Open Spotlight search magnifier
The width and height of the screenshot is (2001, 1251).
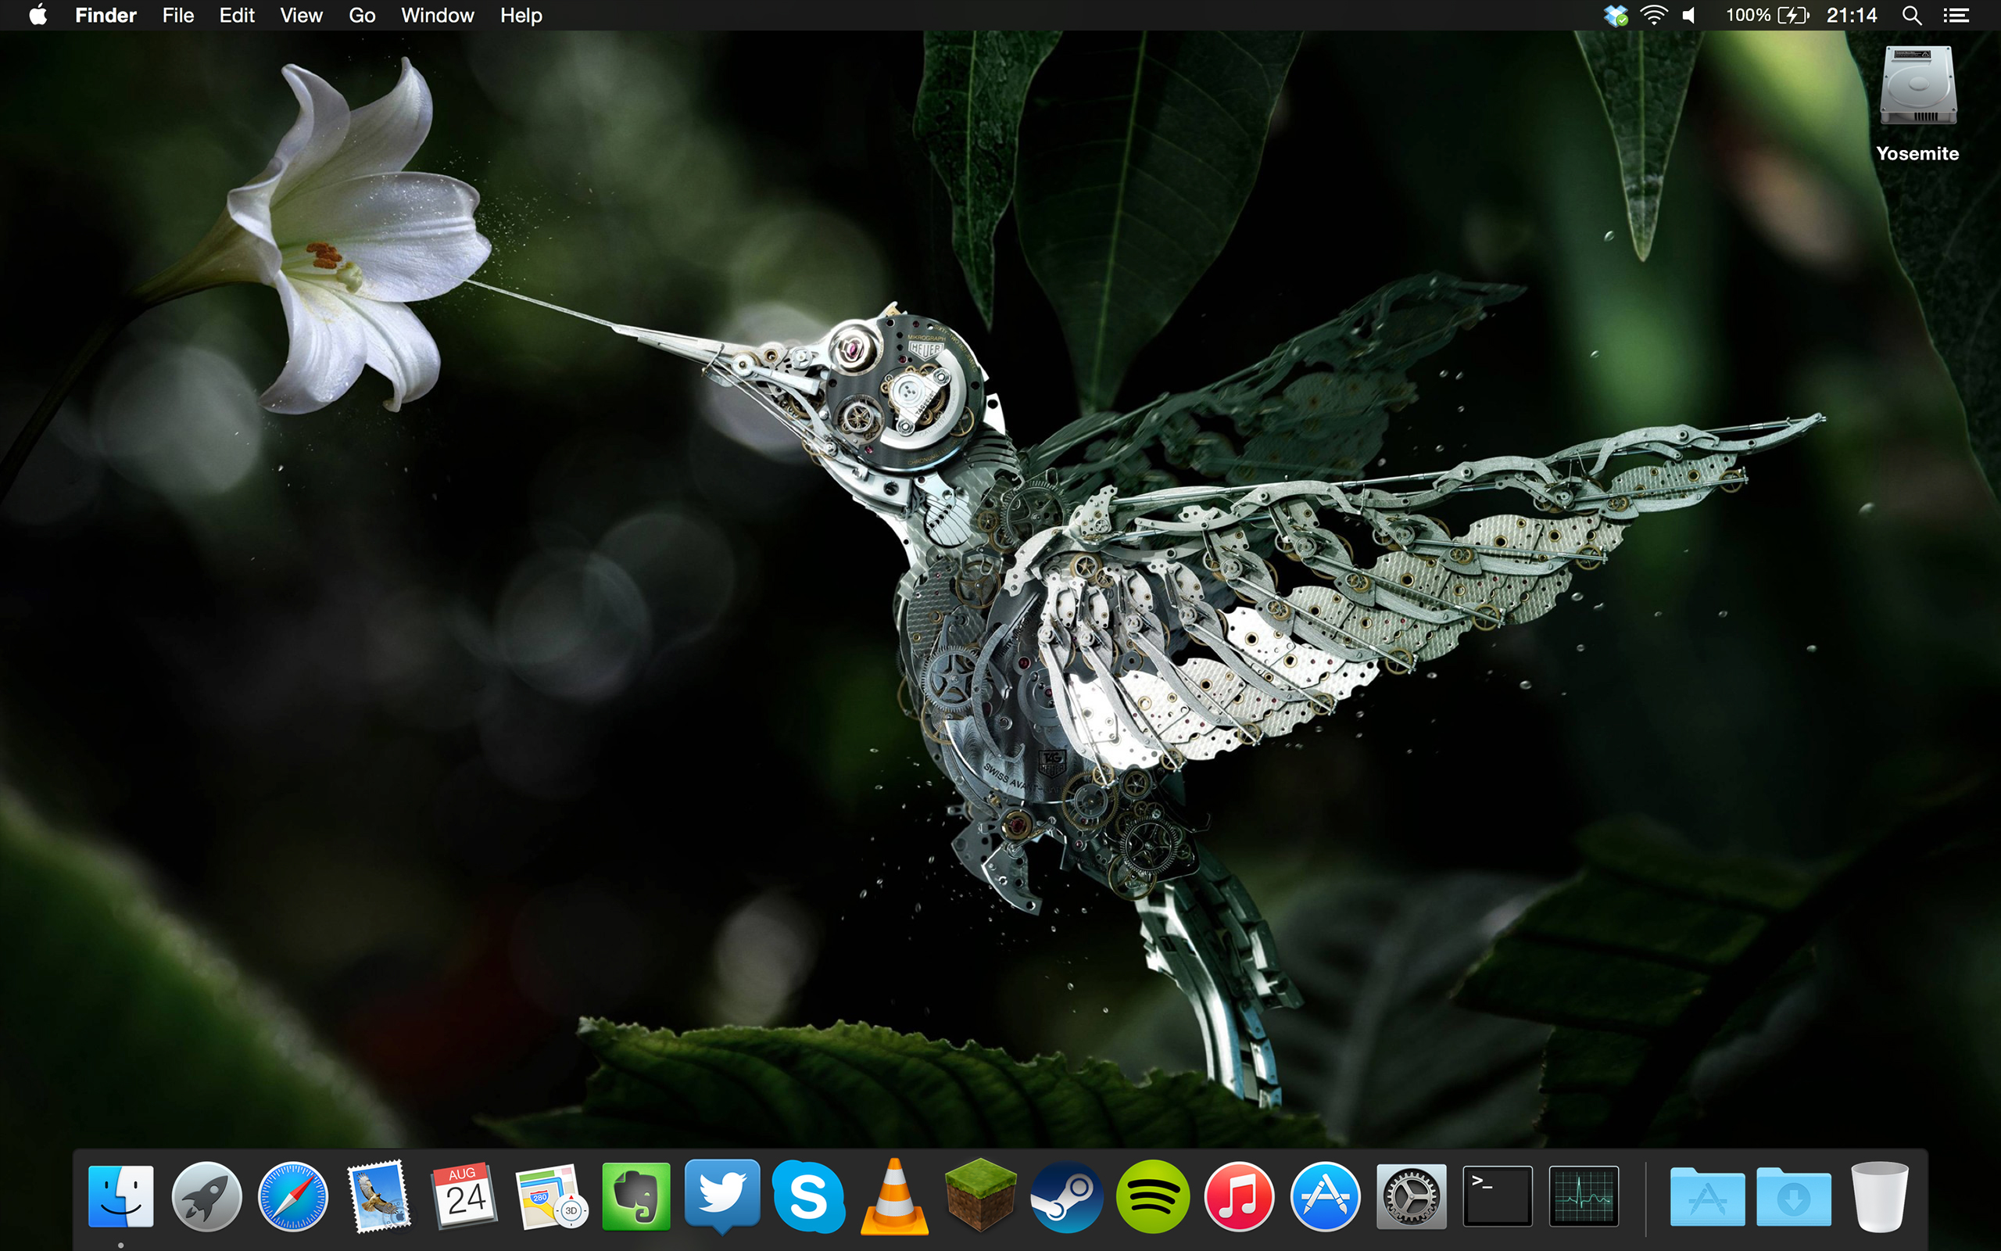pyautogui.click(x=1911, y=15)
